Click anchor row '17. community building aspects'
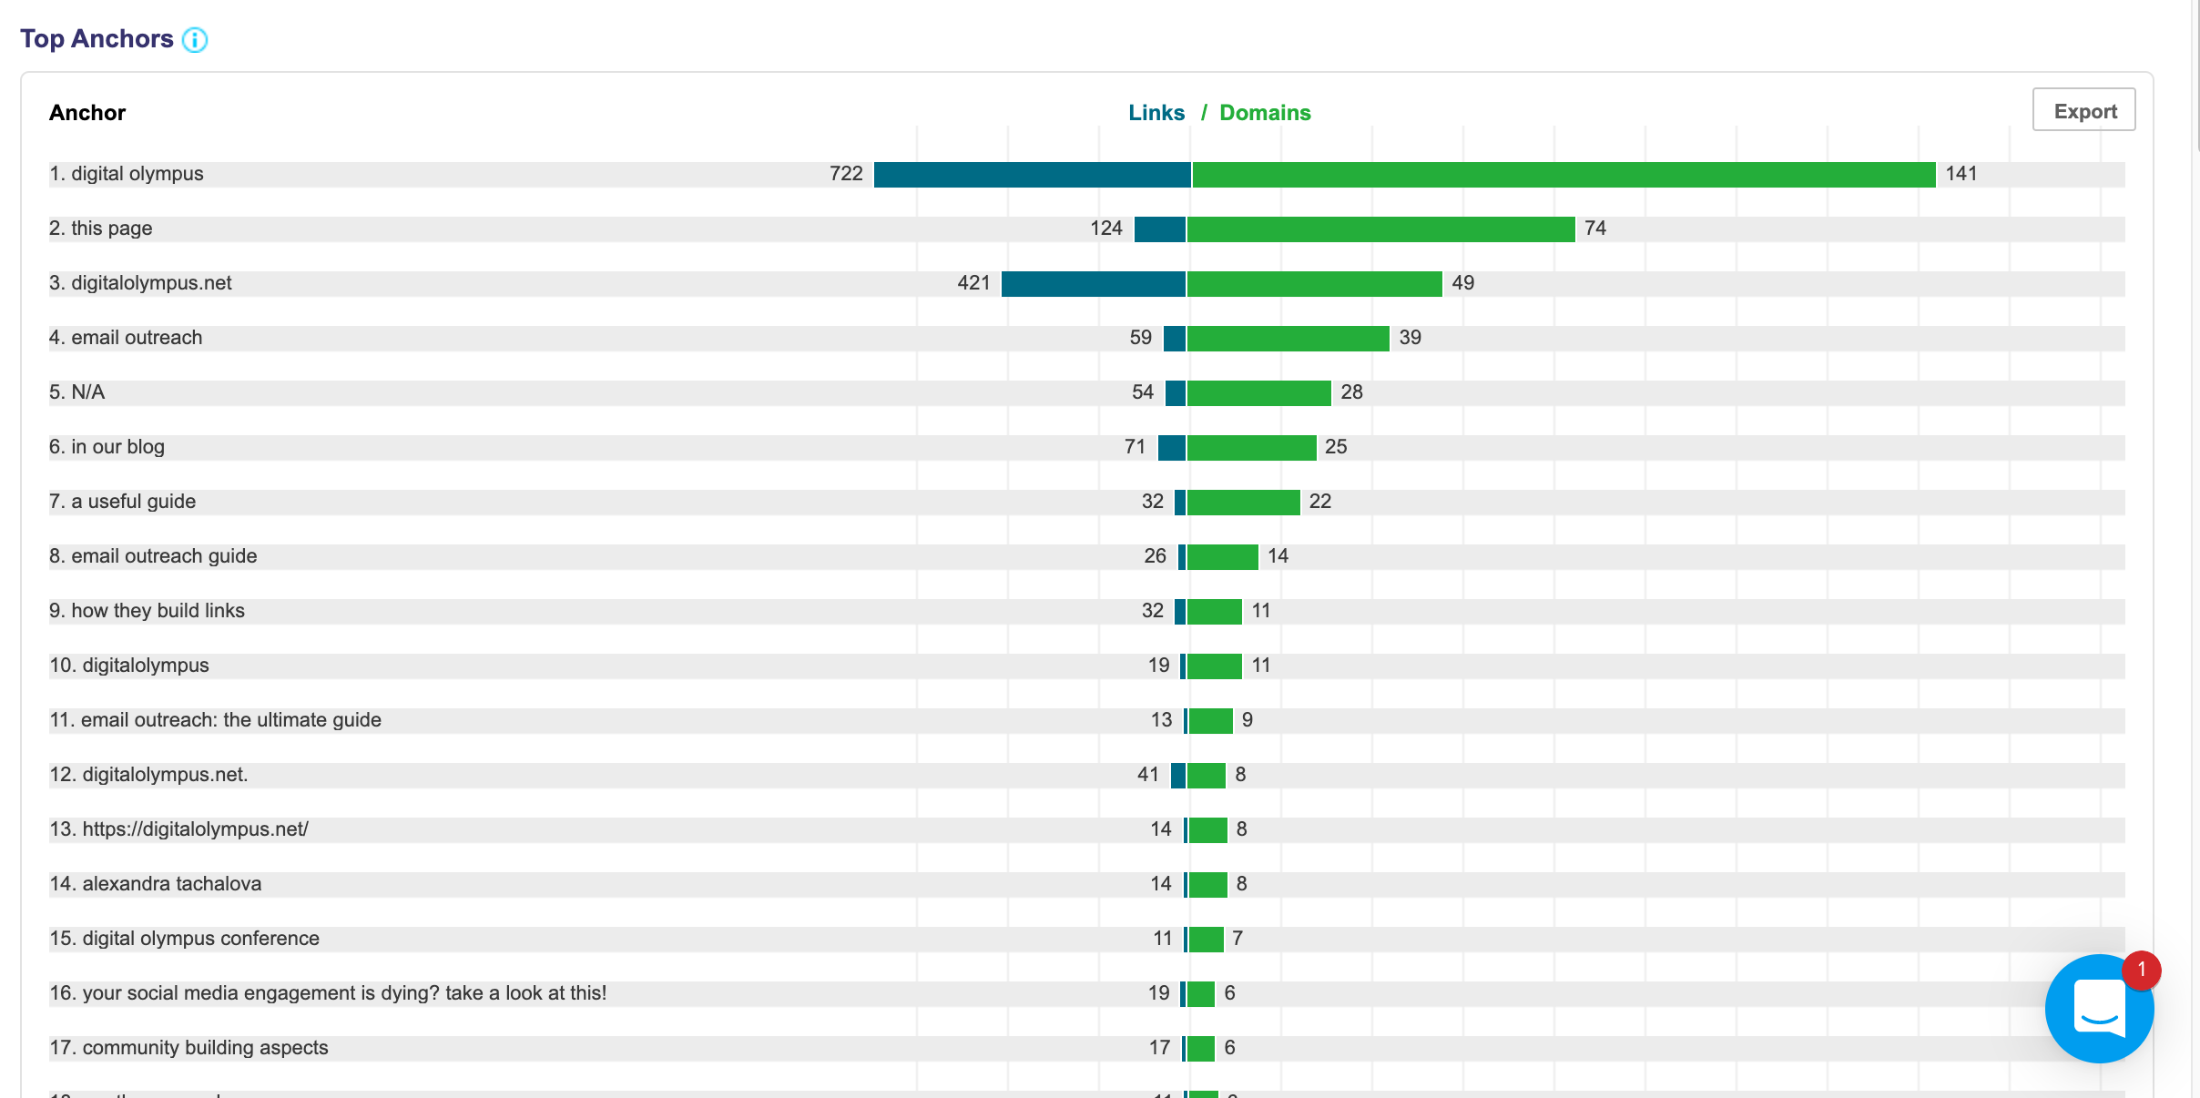 tap(1087, 1048)
